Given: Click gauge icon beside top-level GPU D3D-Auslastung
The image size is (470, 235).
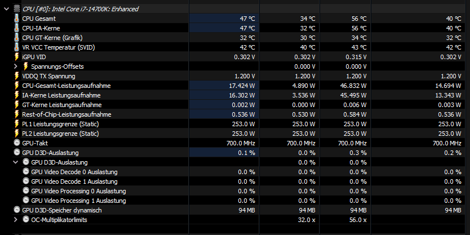Looking at the screenshot, I should click(17, 153).
